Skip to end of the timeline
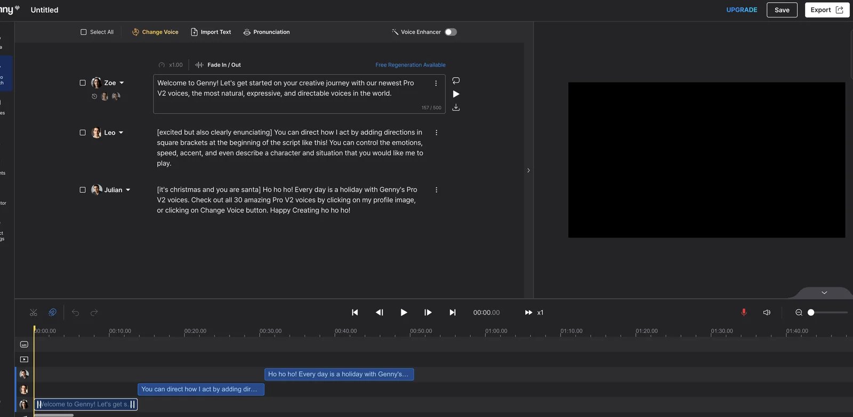 [453, 313]
